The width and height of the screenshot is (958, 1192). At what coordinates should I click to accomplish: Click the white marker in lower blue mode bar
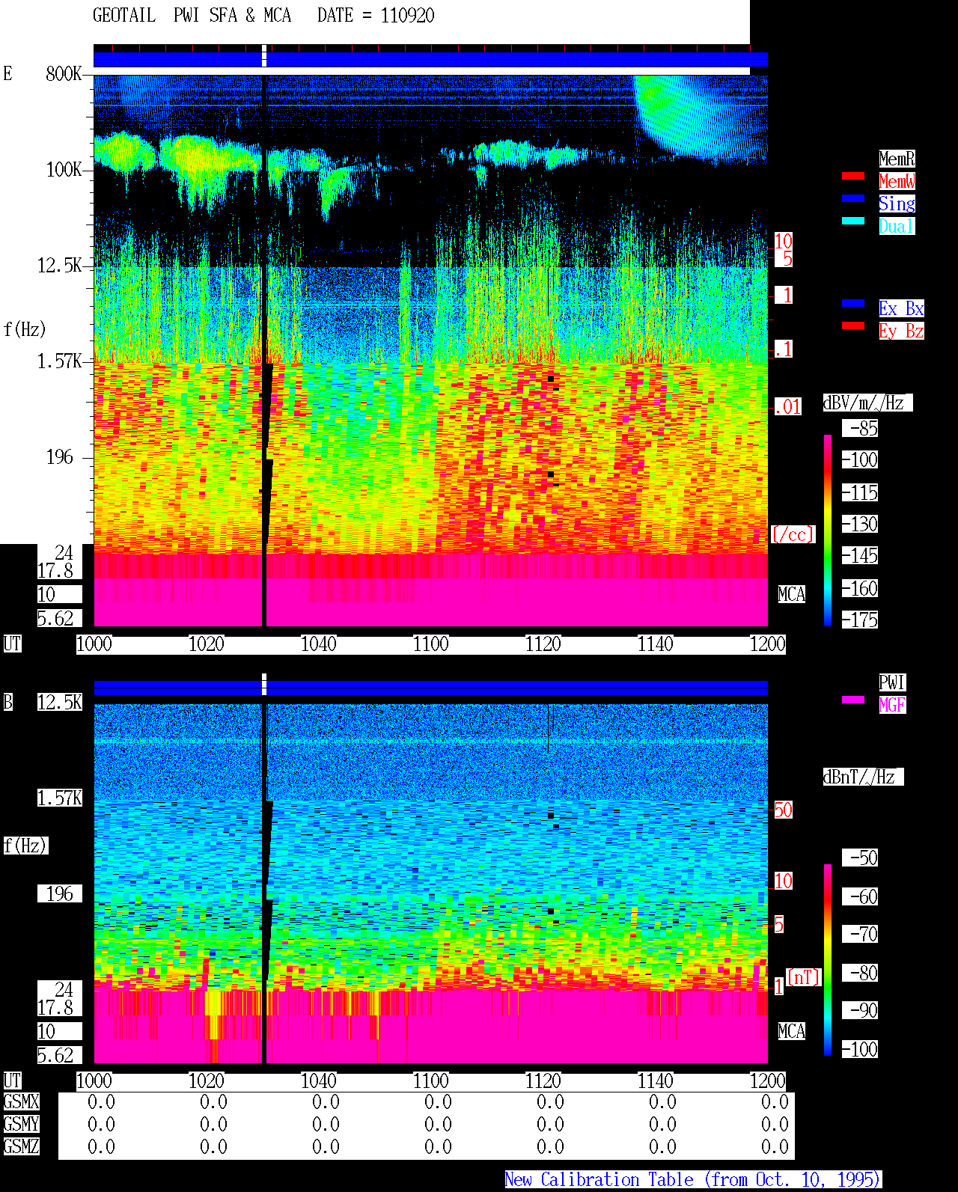coord(264,685)
